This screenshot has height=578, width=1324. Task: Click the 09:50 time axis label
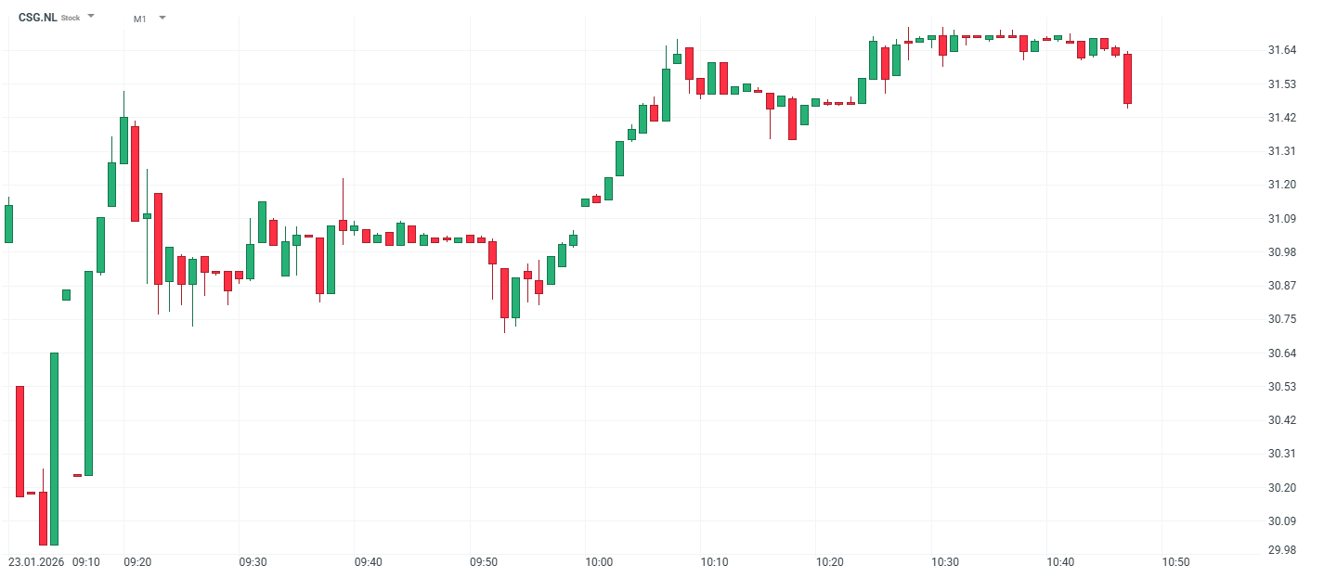[484, 562]
